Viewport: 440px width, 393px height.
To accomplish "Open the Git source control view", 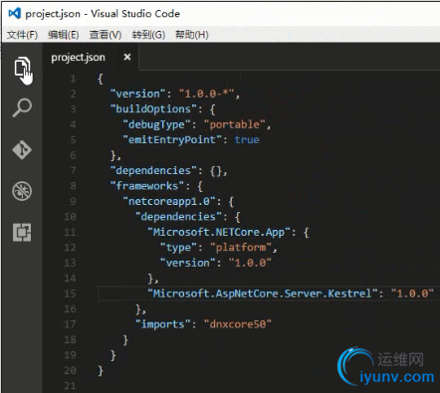I will click(22, 150).
